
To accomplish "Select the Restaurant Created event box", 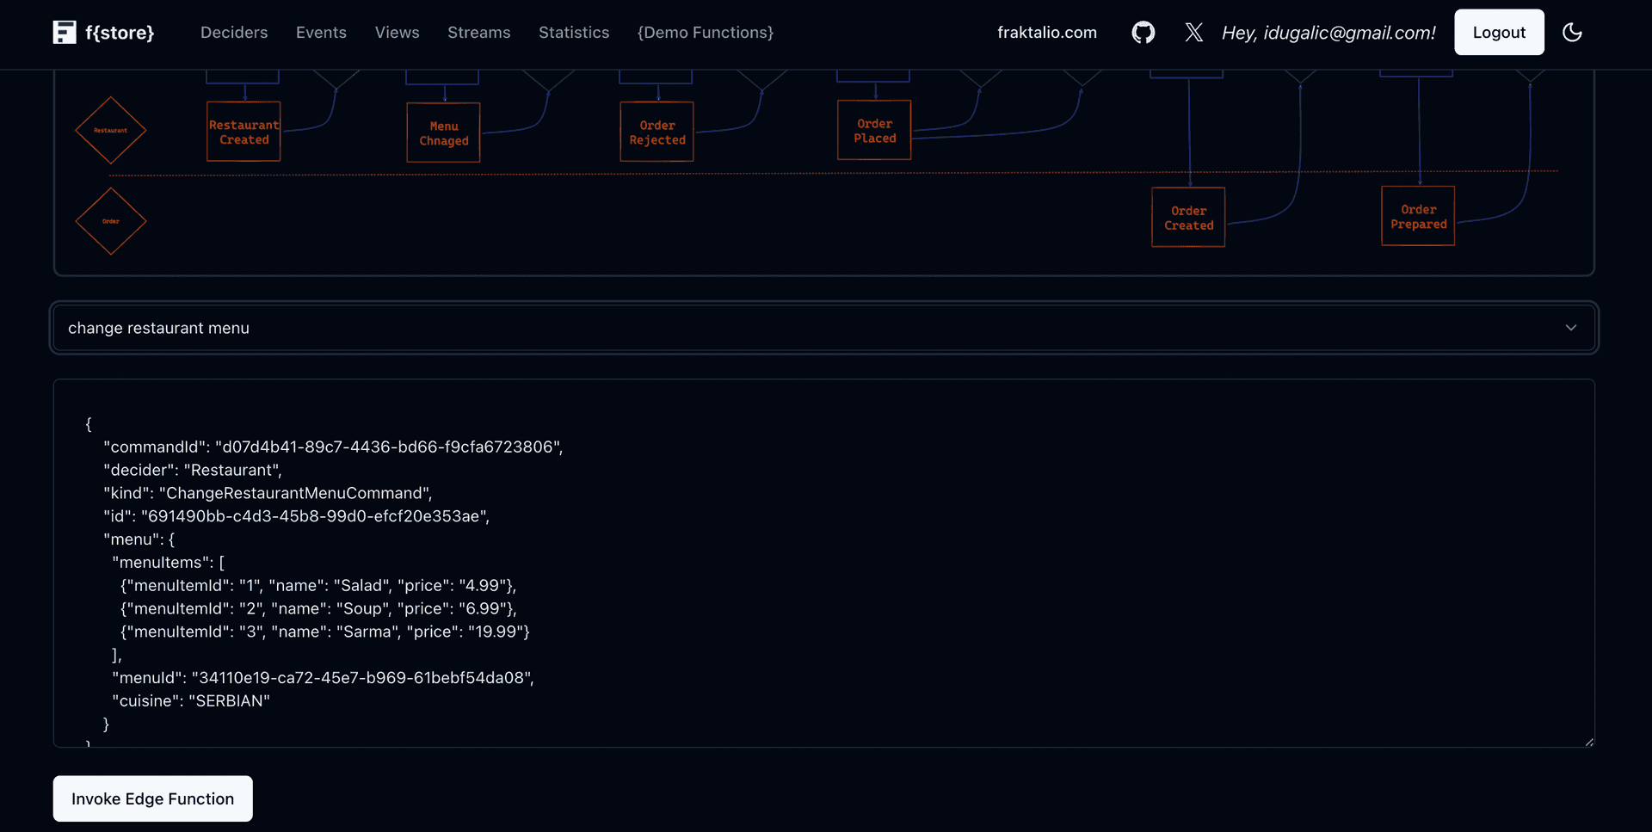I will tap(243, 132).
